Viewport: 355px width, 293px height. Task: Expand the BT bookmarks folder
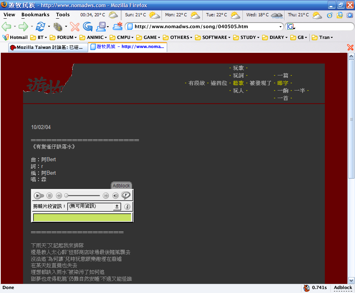pos(39,37)
